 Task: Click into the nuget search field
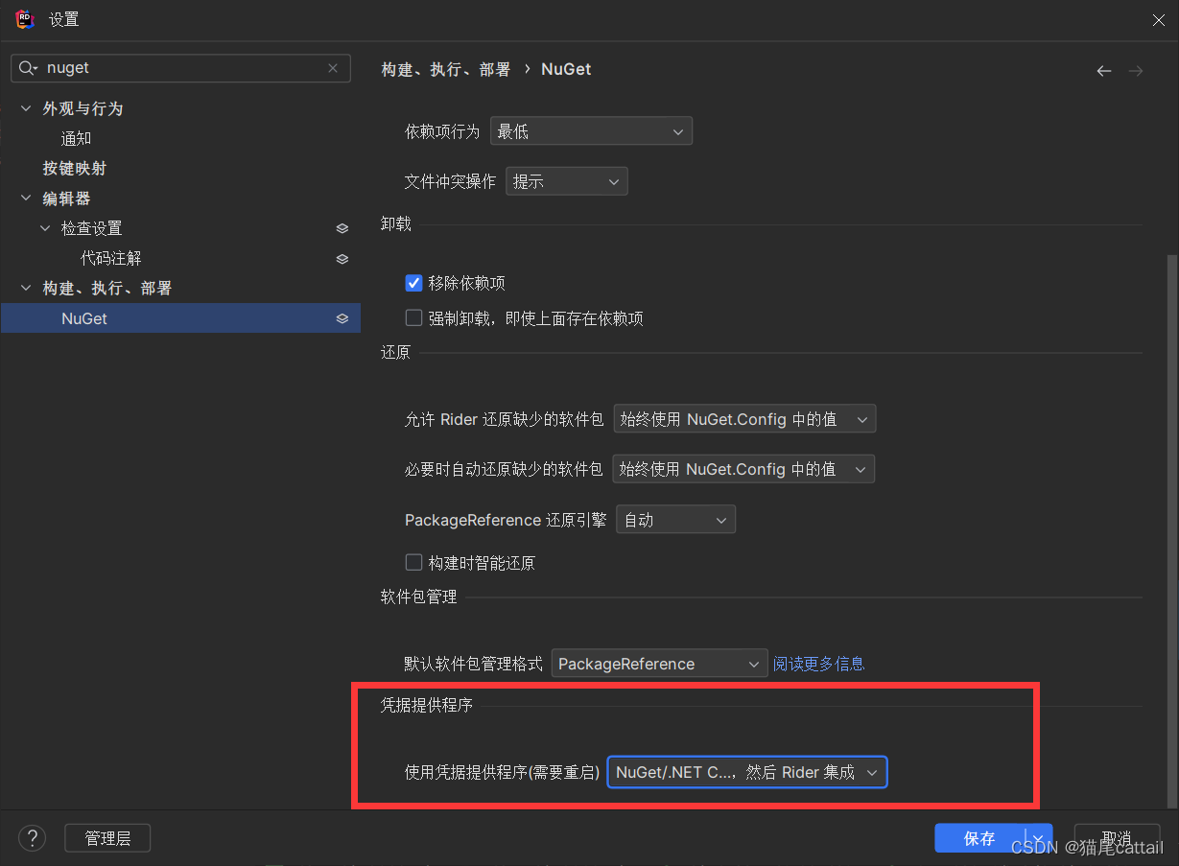(182, 68)
